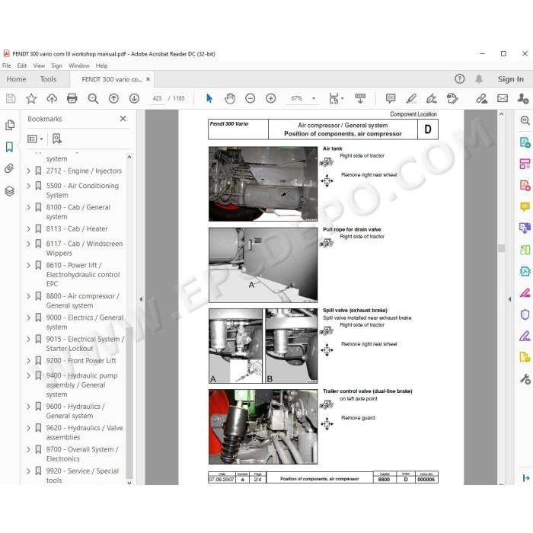Open the View menu
Screen dimensions: 533x533
click(39, 65)
